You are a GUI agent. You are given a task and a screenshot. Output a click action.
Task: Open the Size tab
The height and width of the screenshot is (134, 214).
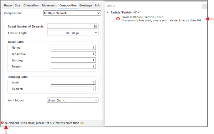(x=17, y=5)
